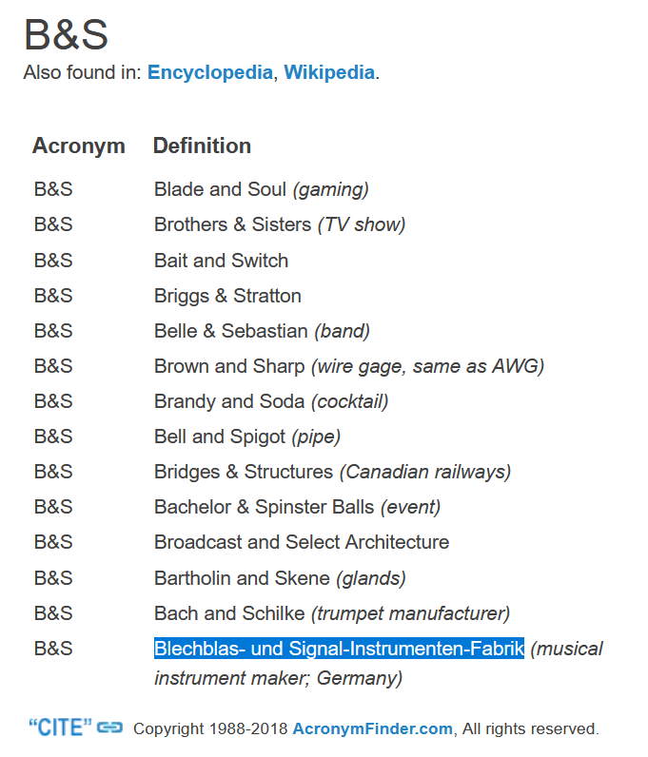
Task: Click the Acronym column header
Action: [x=79, y=146]
